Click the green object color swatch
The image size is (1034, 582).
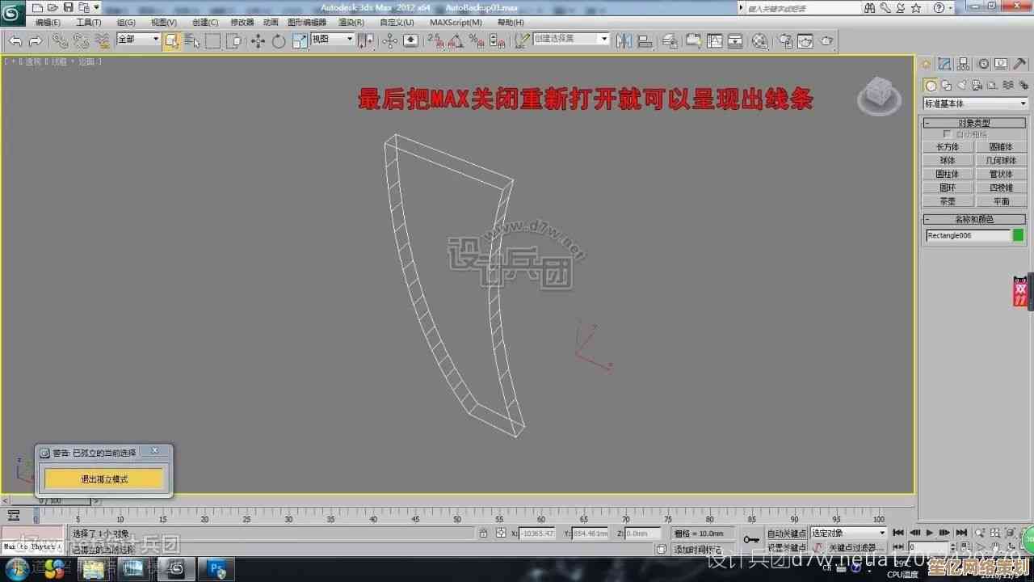click(x=1018, y=235)
